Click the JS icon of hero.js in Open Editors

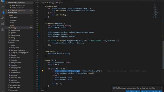(x=10, y=8)
